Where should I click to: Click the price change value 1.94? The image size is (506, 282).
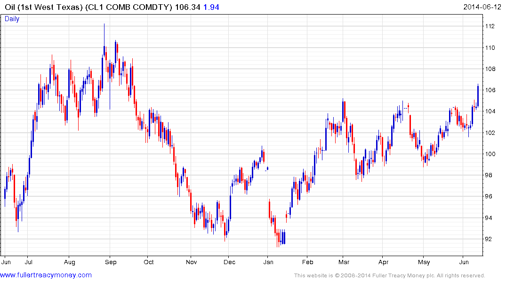[211, 7]
